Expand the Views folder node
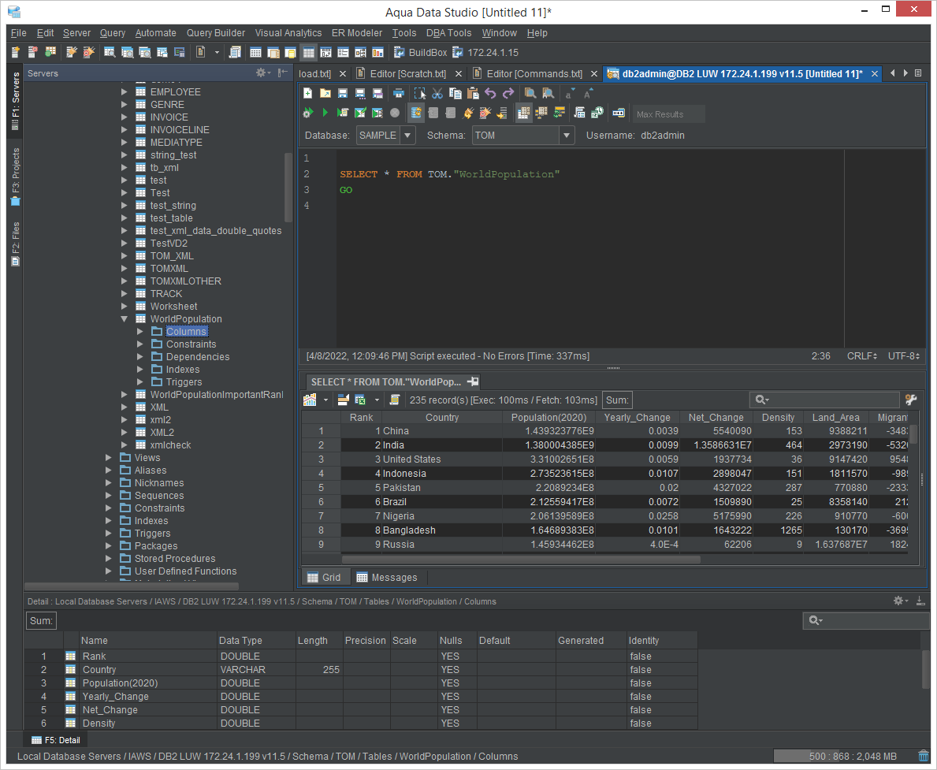The image size is (937, 770). [108, 457]
